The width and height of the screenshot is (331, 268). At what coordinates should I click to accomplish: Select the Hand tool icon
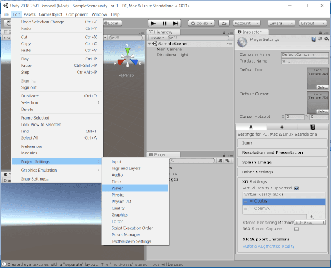(8, 23)
